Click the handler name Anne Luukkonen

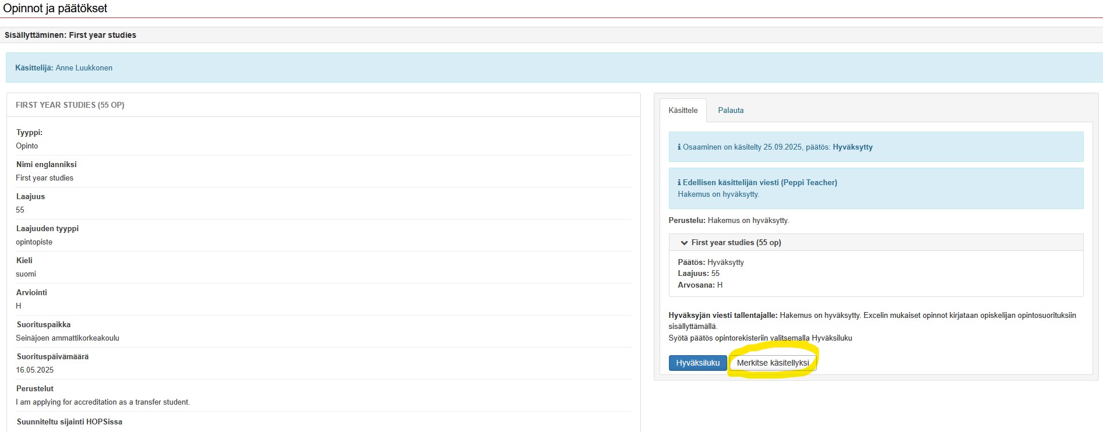coord(84,68)
